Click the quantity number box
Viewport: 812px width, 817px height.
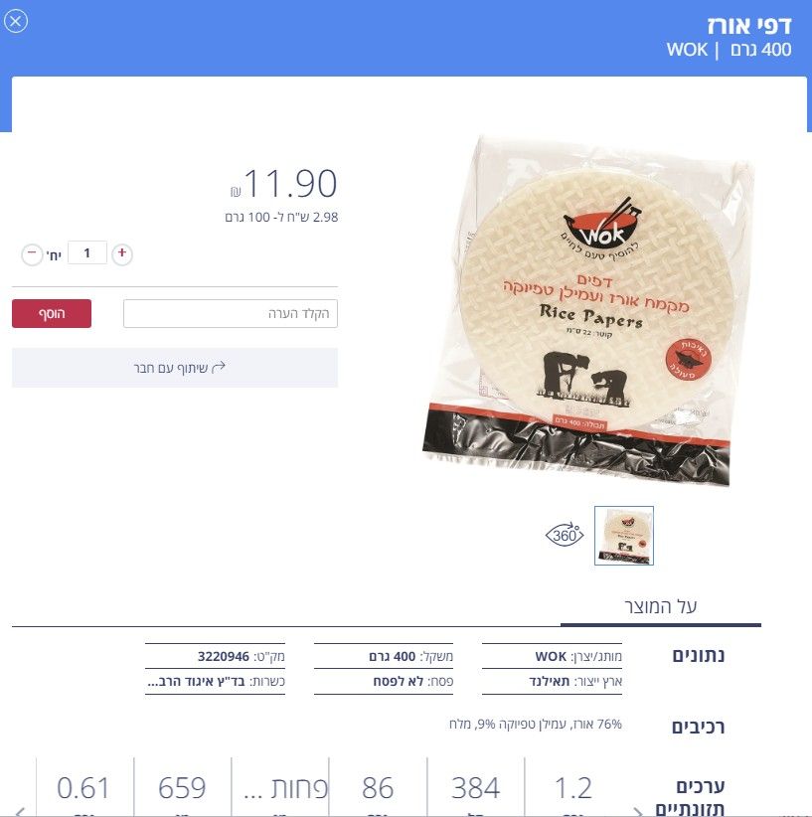tap(87, 253)
